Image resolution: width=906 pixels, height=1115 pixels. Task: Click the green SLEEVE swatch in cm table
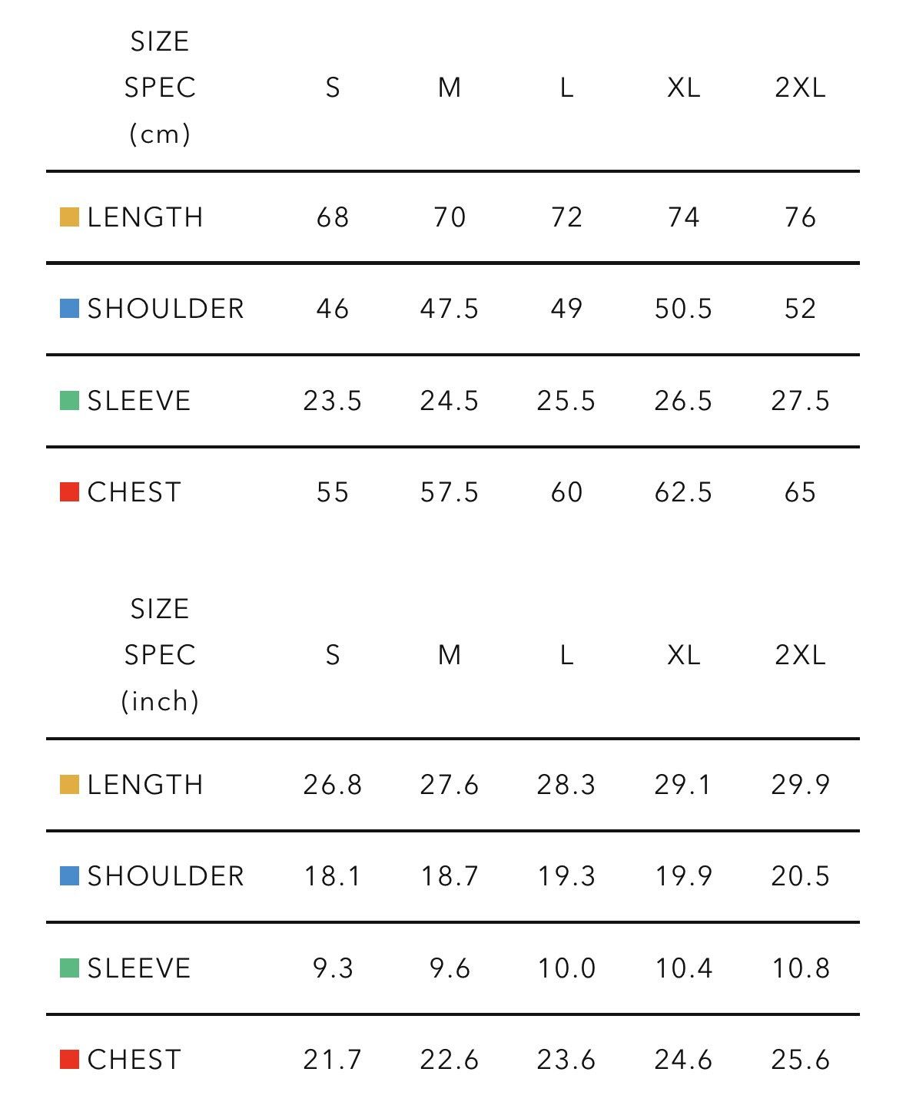(x=69, y=401)
